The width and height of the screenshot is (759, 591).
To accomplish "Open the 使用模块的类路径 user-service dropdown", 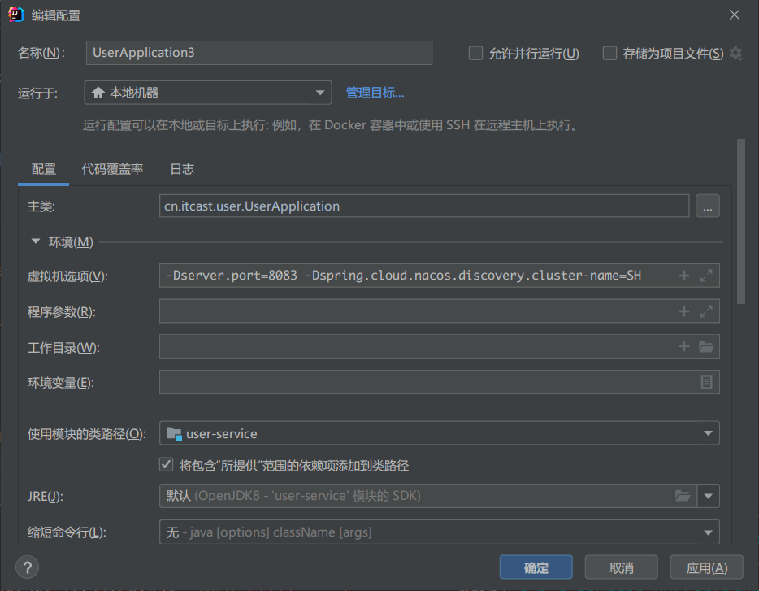I will [439, 433].
